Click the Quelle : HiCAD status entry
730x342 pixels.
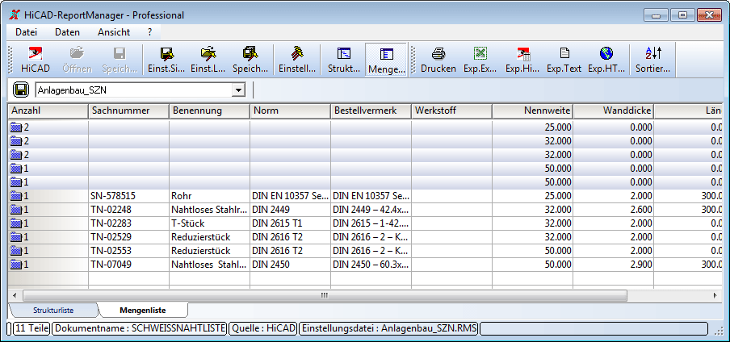263,328
